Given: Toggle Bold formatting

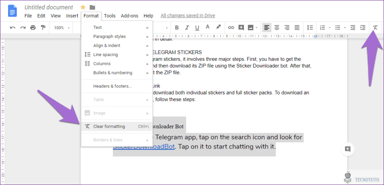Looking at the screenshot, I should tap(177, 28).
